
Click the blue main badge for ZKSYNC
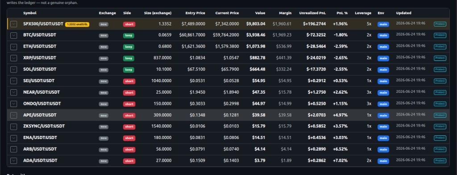(383, 127)
